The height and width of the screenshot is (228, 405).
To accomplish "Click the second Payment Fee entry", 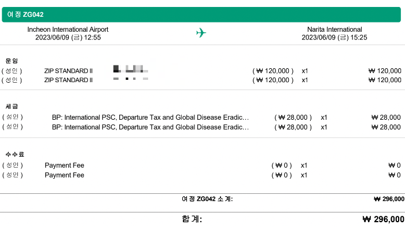I will (64, 175).
